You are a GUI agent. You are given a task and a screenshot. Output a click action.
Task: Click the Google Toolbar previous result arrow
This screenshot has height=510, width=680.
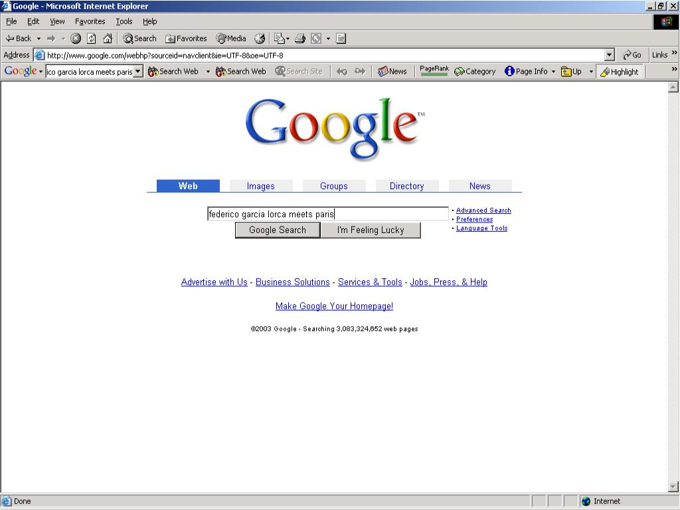point(342,72)
